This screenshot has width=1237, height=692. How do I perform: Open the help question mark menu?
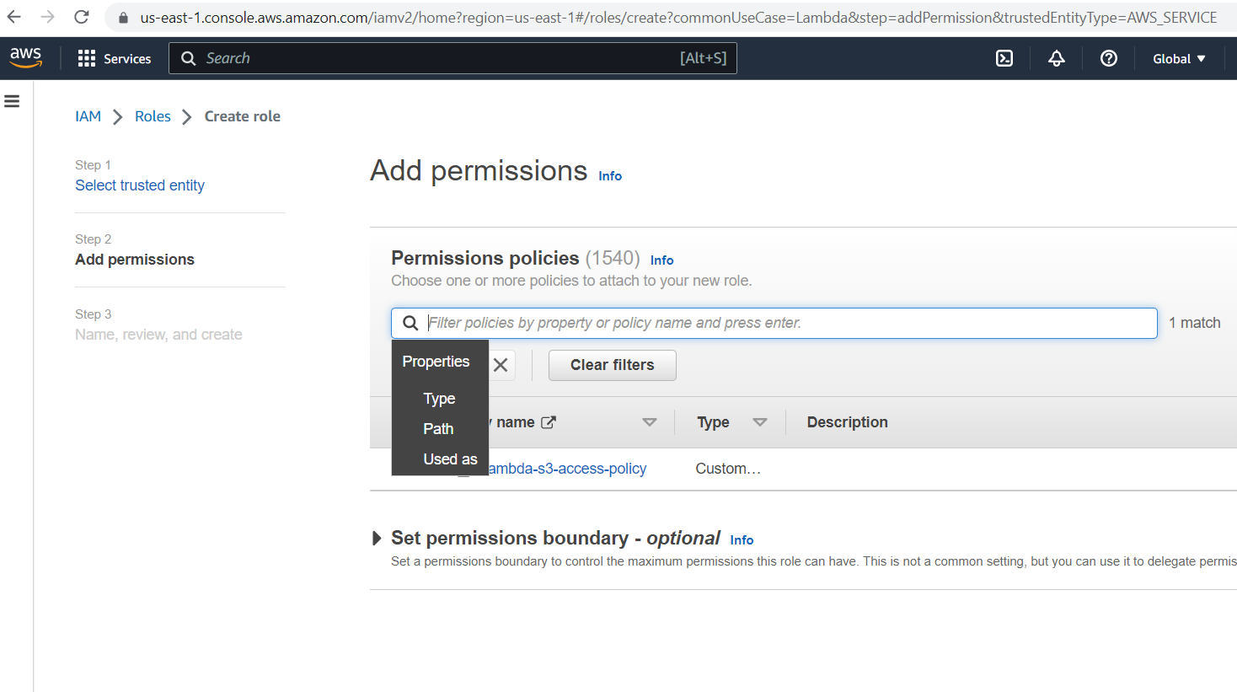point(1109,58)
